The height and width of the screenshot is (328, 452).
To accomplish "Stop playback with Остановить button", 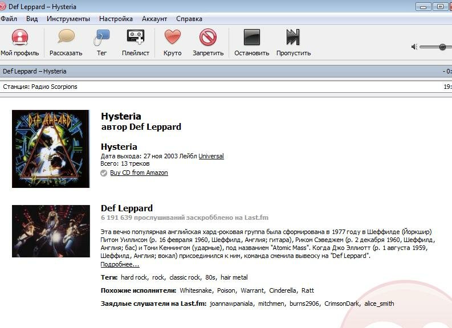I will 251,38.
